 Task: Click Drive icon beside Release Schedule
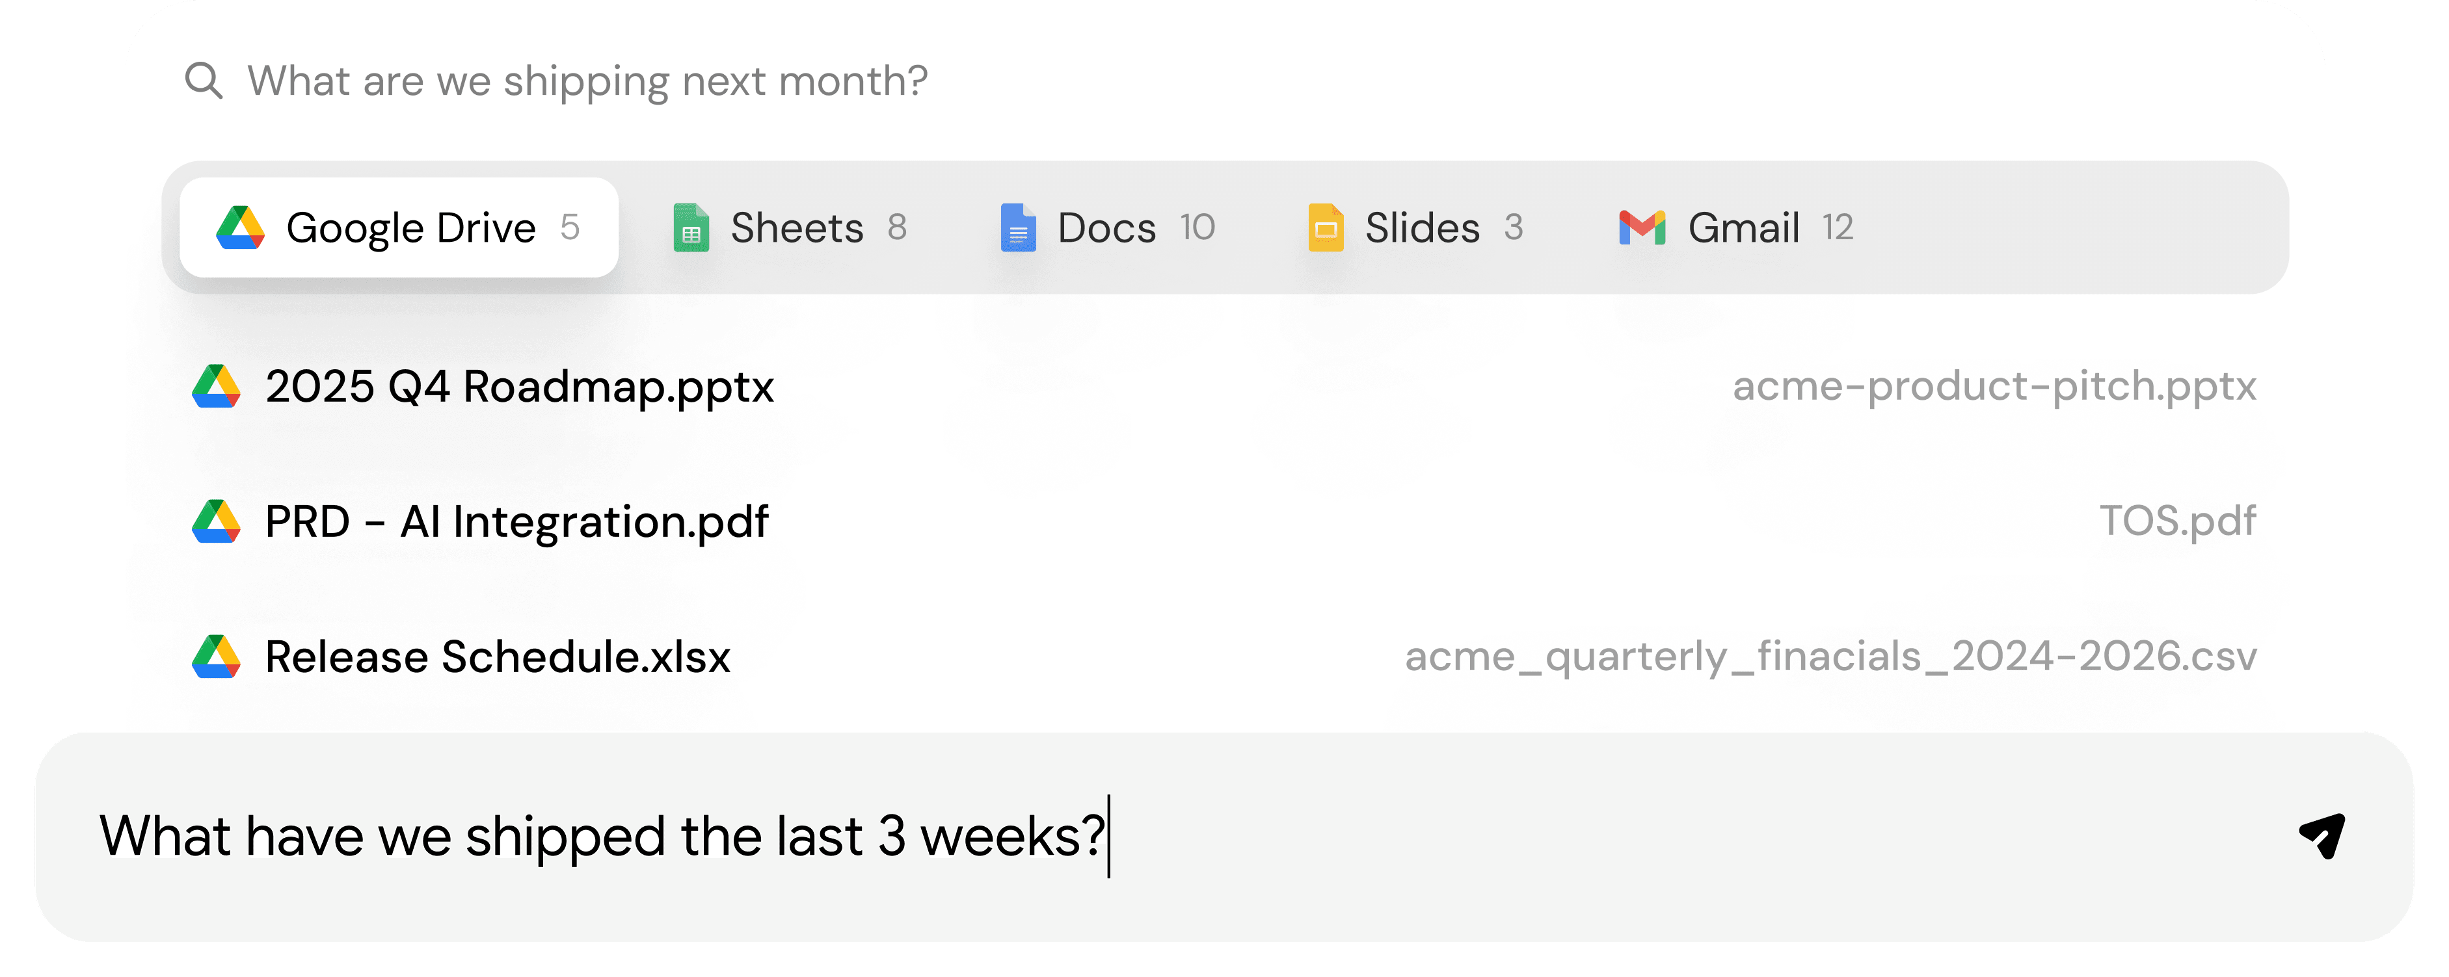tap(217, 657)
